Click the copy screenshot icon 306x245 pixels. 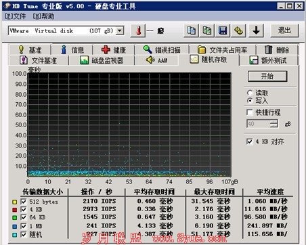click(x=207, y=30)
